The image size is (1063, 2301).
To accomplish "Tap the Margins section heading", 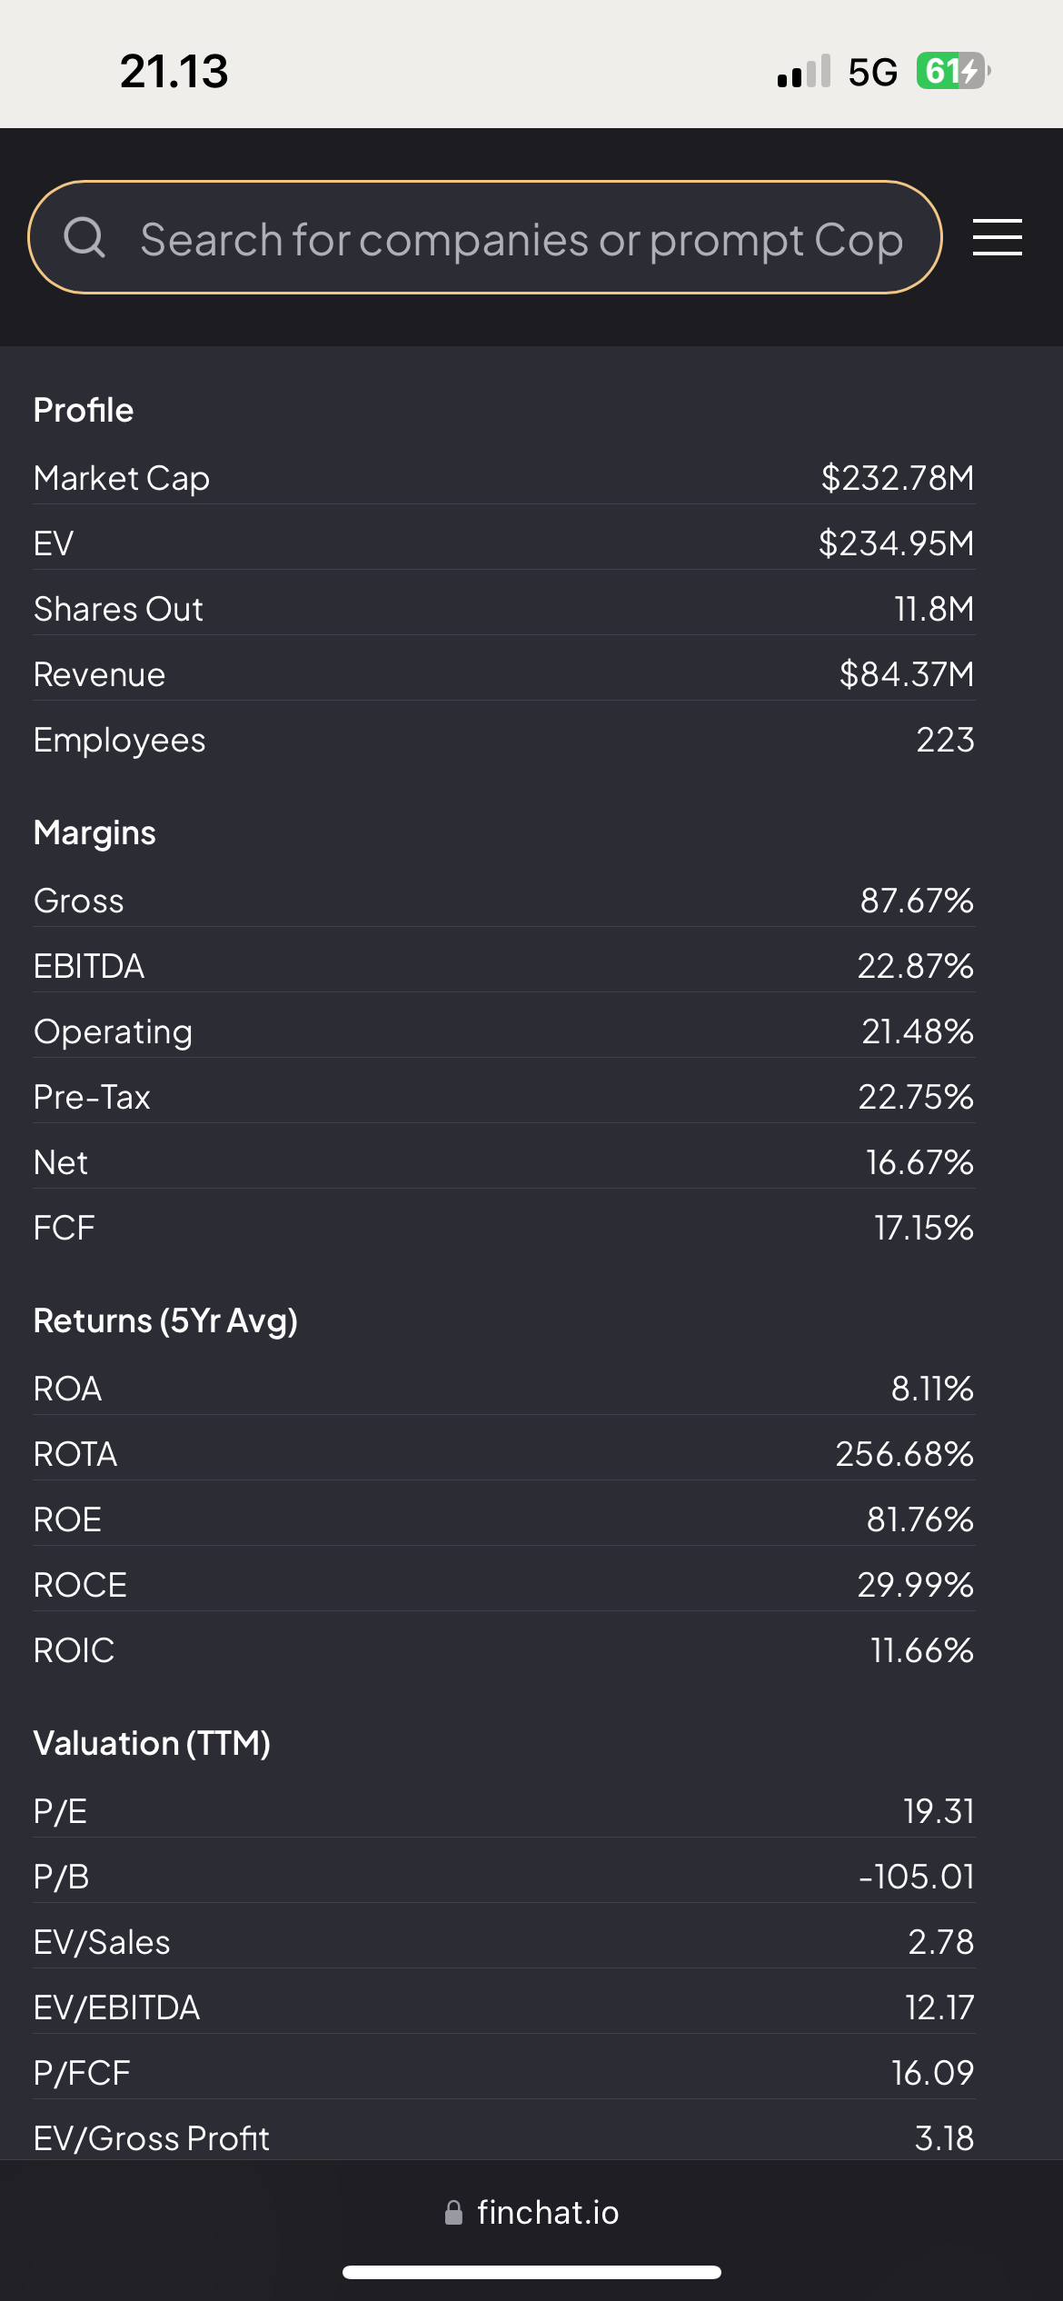I will pos(94,832).
